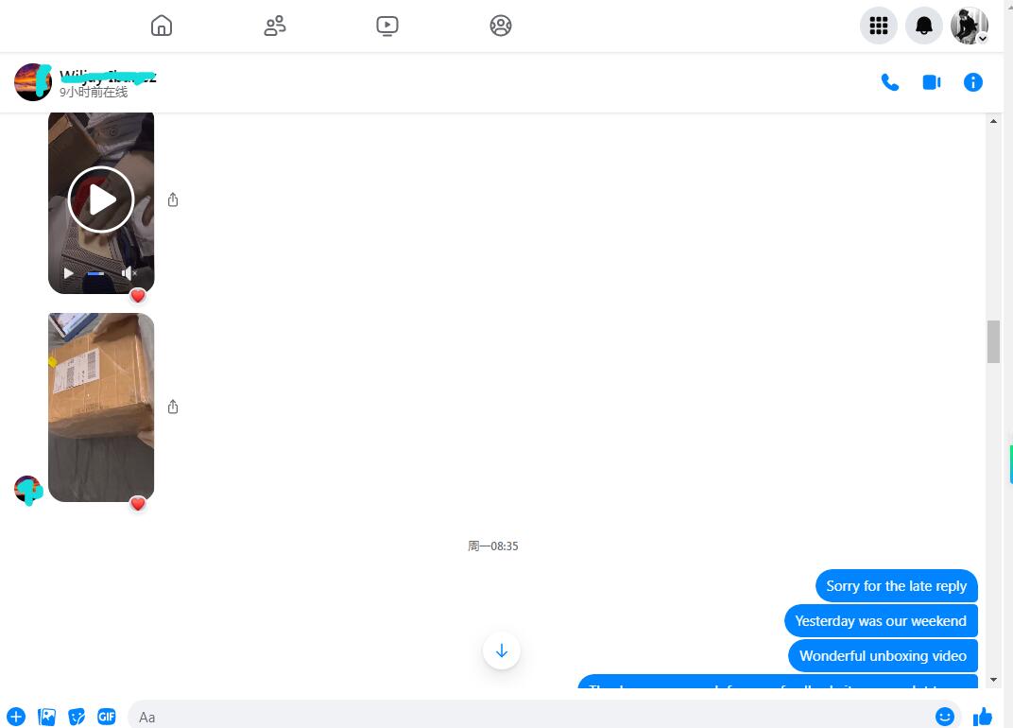Open more actions plus button
Image resolution: width=1013 pixels, height=728 pixels.
click(x=16, y=717)
